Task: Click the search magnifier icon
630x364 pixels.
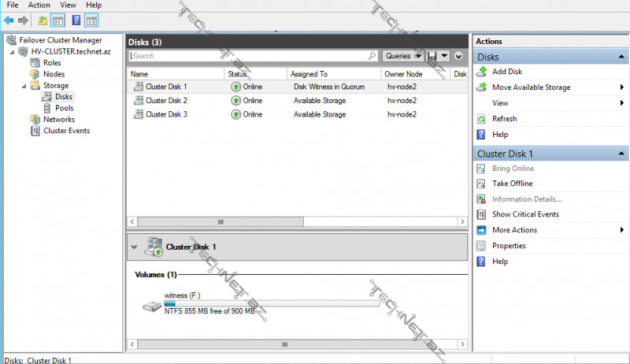Action: 372,56
